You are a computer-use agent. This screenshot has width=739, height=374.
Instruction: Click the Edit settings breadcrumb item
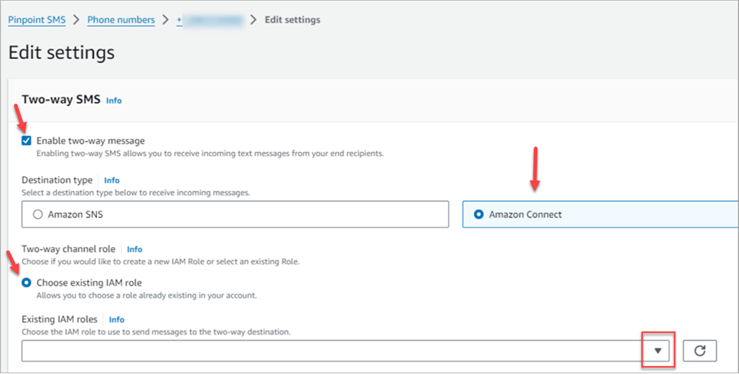point(293,20)
